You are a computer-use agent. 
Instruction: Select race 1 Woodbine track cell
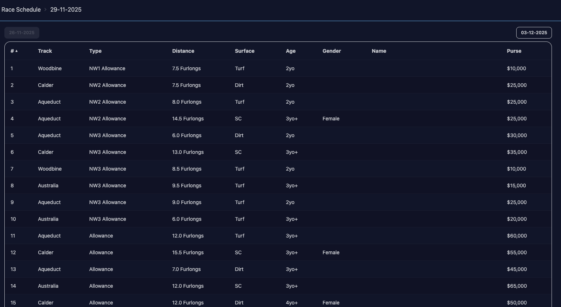pyautogui.click(x=50, y=68)
